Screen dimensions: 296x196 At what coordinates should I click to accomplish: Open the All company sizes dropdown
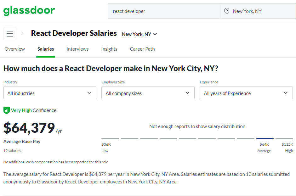[x=148, y=93]
